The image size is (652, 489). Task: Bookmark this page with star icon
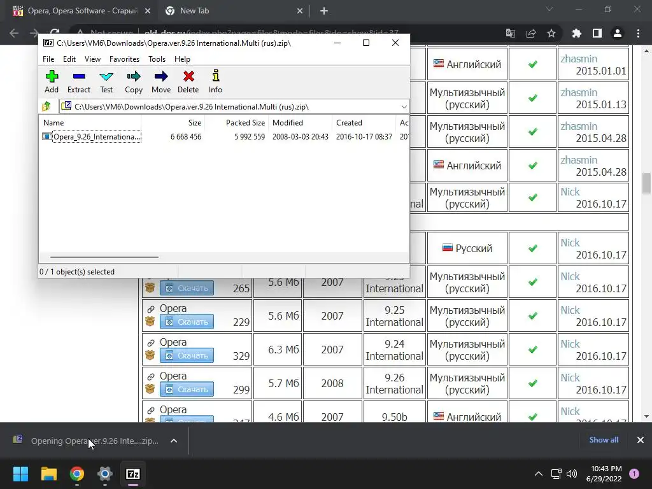coord(551,33)
